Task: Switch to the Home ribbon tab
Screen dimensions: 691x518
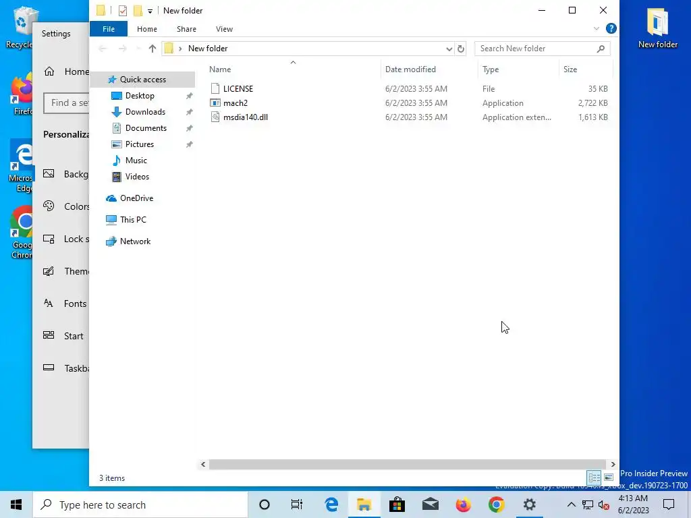Action: pyautogui.click(x=146, y=29)
